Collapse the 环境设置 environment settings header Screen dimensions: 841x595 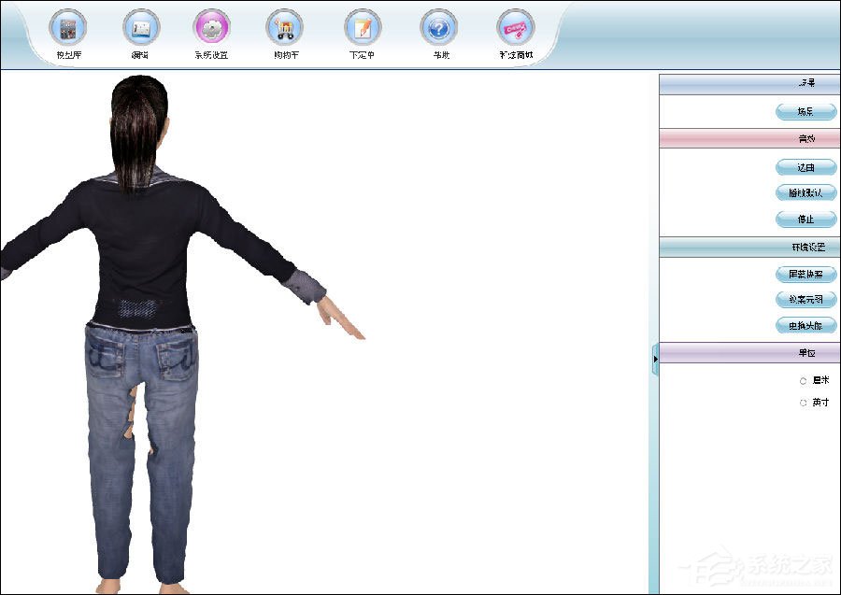pyautogui.click(x=749, y=248)
